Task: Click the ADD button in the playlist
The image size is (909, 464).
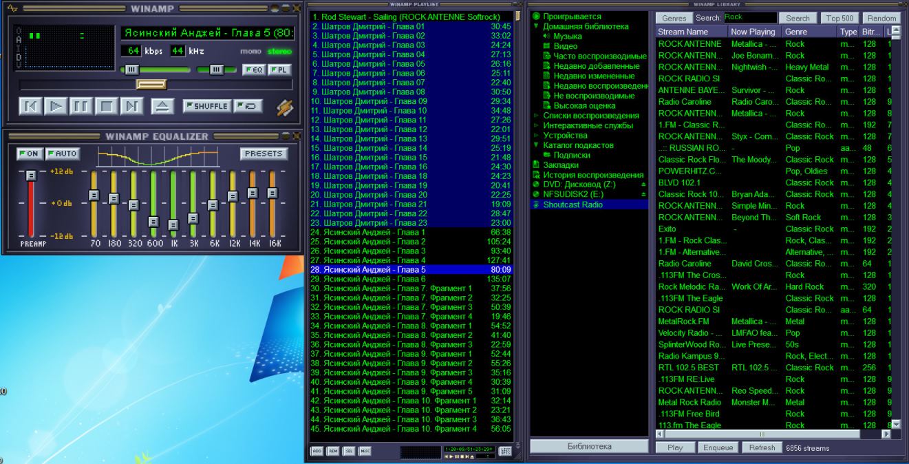Action: pyautogui.click(x=317, y=451)
